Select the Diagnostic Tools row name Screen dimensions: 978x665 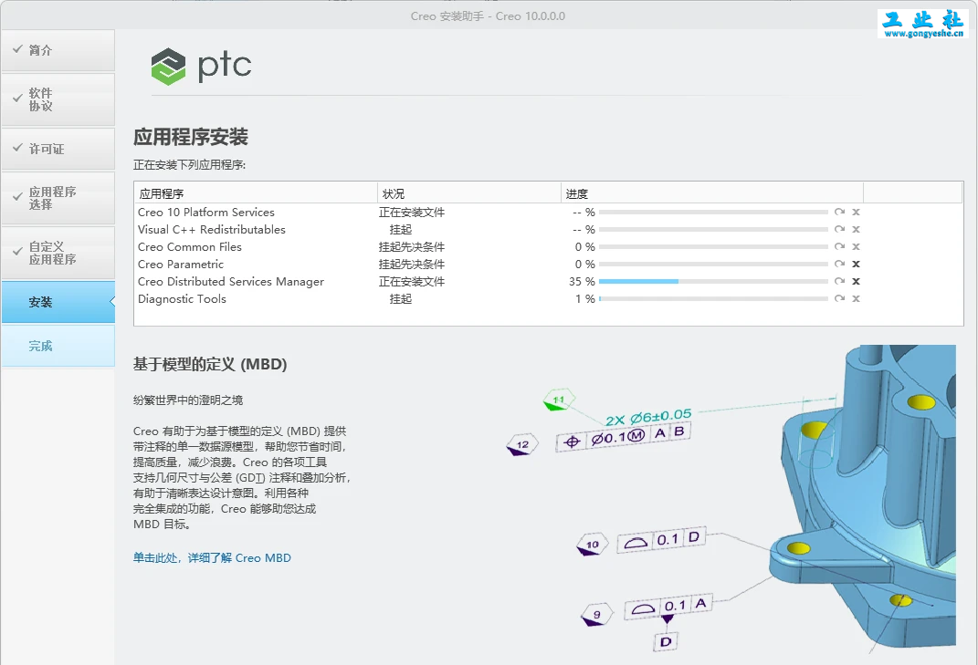pyautogui.click(x=182, y=299)
